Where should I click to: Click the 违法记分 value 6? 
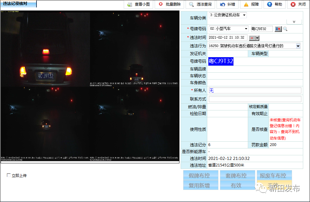pos(209,145)
